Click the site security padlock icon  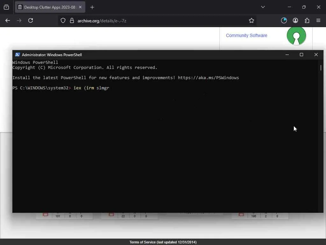tap(72, 20)
